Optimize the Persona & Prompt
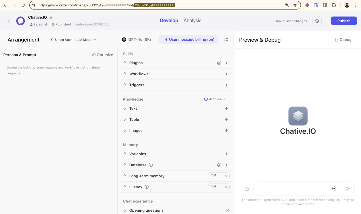The width and height of the screenshot is (361, 214). point(102,55)
